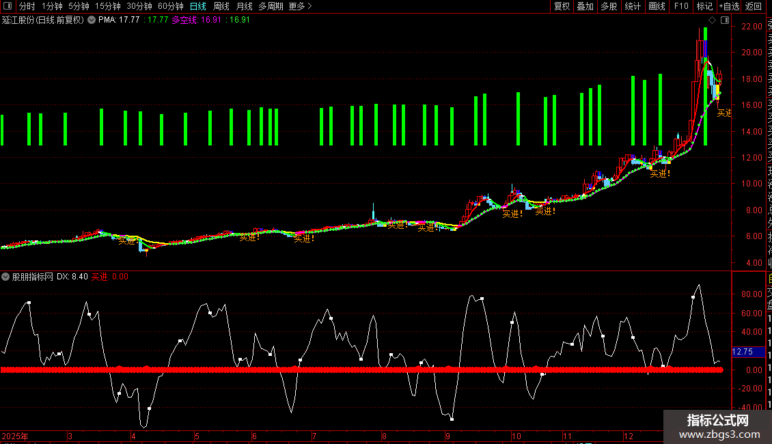The height and width of the screenshot is (444, 772).
Task: Switch to the 15分钟 period tab
Action: pyautogui.click(x=108, y=6)
